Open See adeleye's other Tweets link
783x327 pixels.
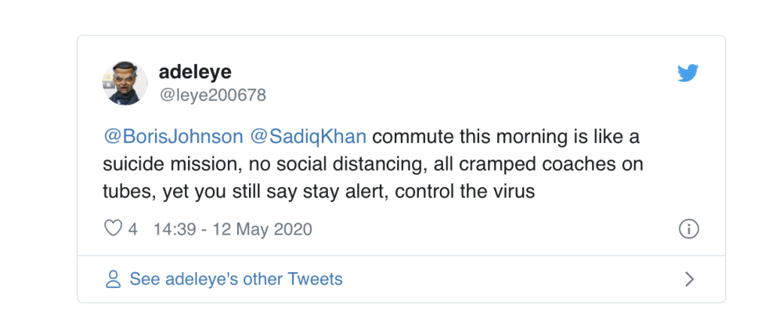point(236,279)
